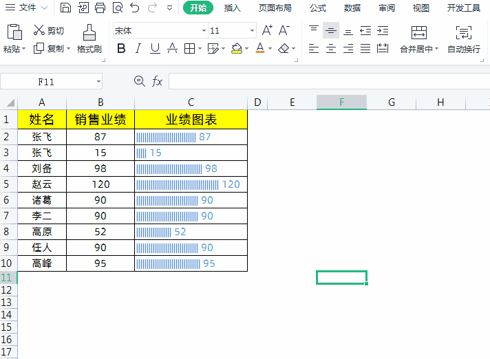Decrease indent icon
Viewport: 490px width, 359px height.
point(365,30)
